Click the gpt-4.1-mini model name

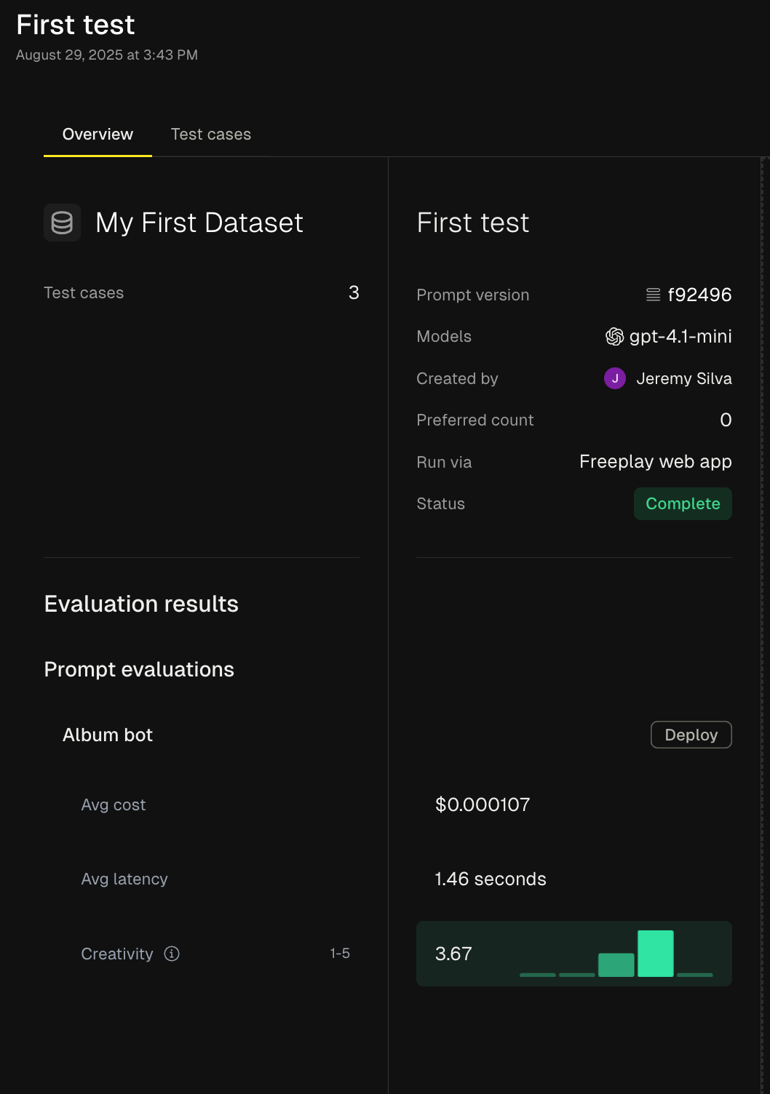pos(680,336)
